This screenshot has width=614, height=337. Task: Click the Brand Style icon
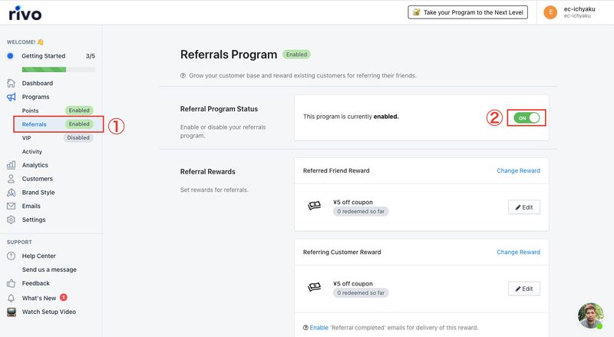pyautogui.click(x=11, y=193)
